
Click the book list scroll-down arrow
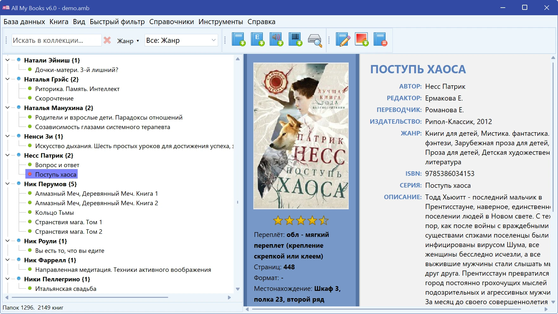pyautogui.click(x=238, y=289)
